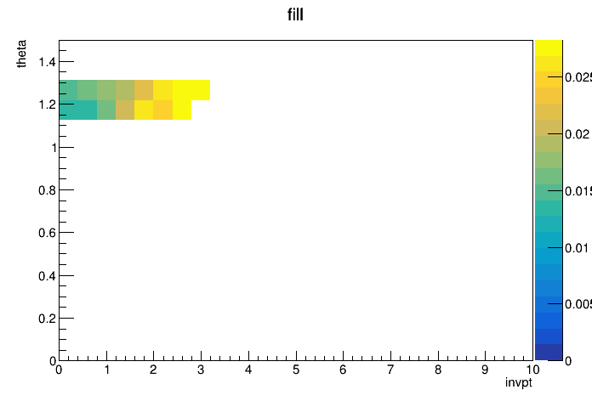592x401 pixels.
Task: Click the bright yellow top palette segment
Action: click(549, 48)
